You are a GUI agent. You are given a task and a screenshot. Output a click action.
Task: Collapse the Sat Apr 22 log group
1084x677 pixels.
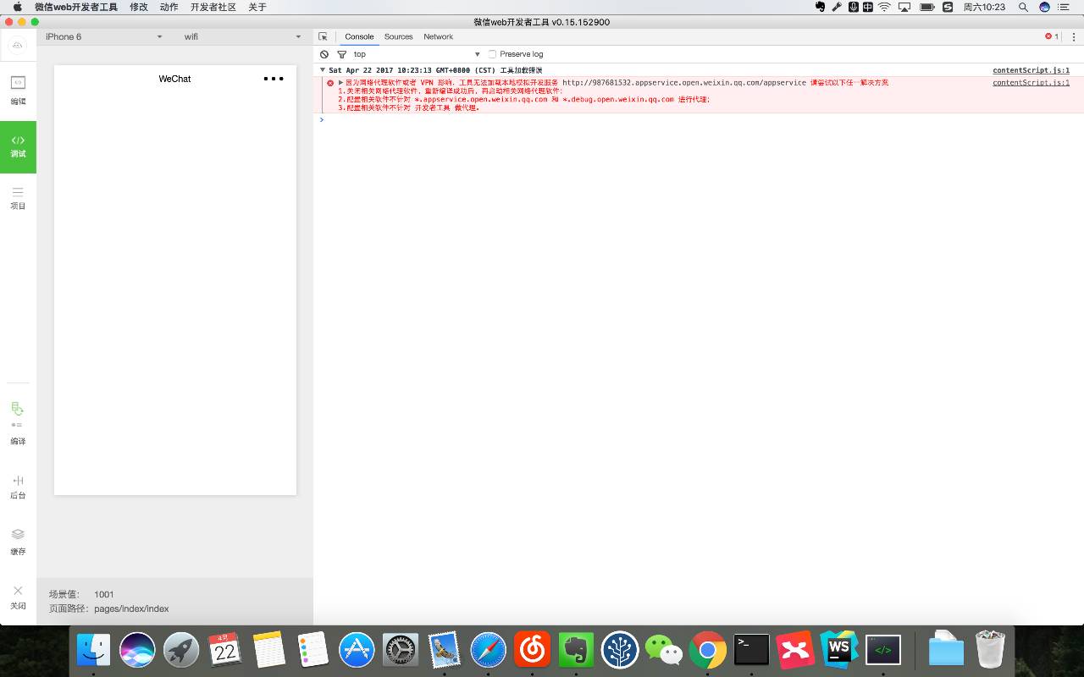pyautogui.click(x=323, y=70)
